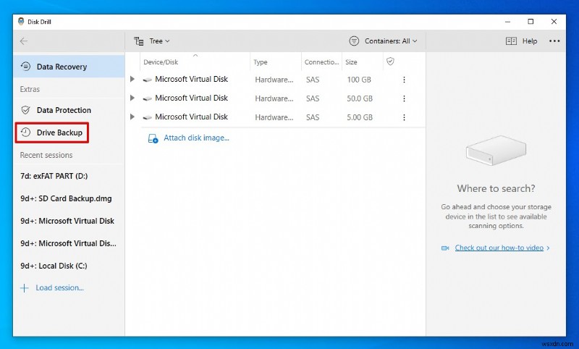Open options menu for 100 GB disk

pyautogui.click(x=404, y=80)
